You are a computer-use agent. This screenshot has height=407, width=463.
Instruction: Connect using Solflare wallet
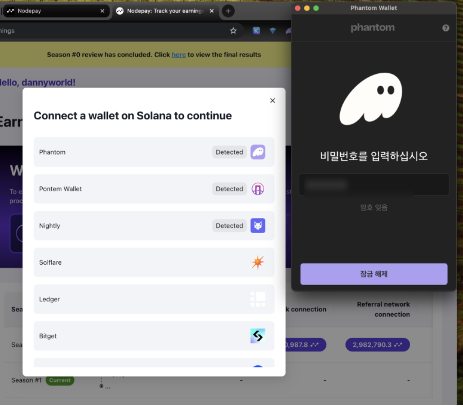click(x=154, y=262)
